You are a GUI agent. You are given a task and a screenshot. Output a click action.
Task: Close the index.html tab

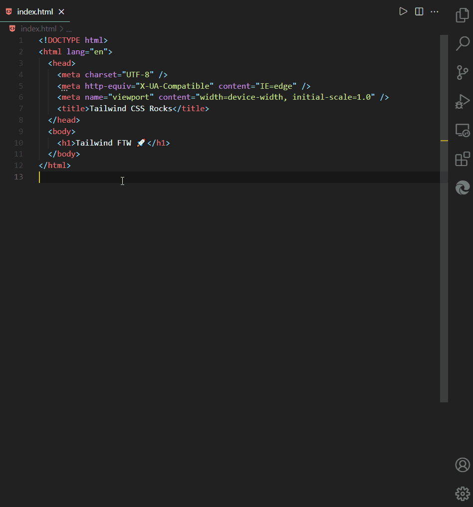[61, 12]
